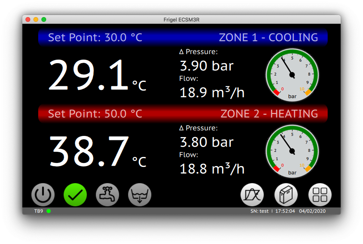
Task: Click the water tap fill icon
Action: click(107, 195)
